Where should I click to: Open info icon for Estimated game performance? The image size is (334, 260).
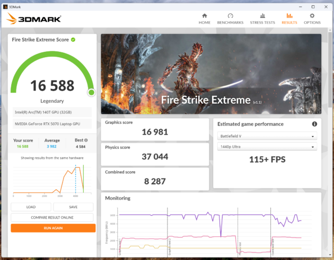tap(314, 124)
